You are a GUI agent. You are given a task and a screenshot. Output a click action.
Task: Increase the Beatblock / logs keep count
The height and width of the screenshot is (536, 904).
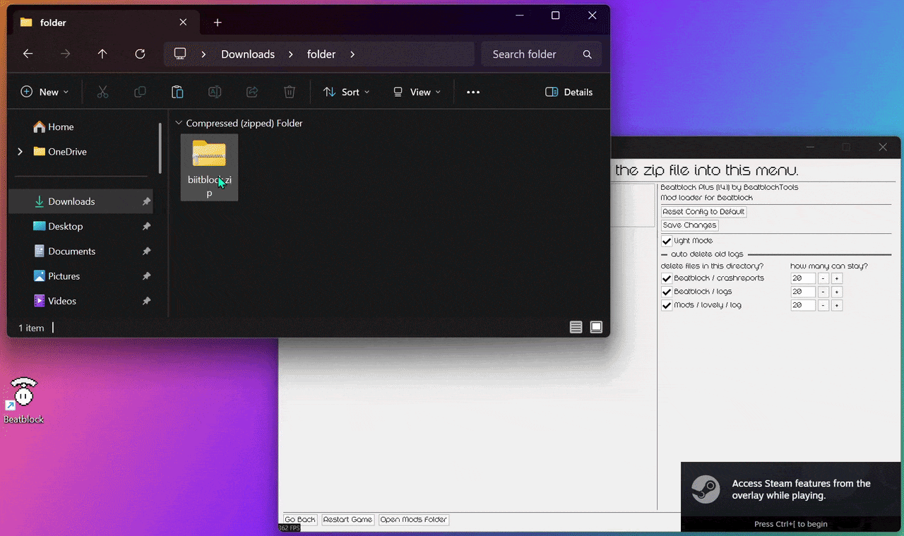coord(837,292)
